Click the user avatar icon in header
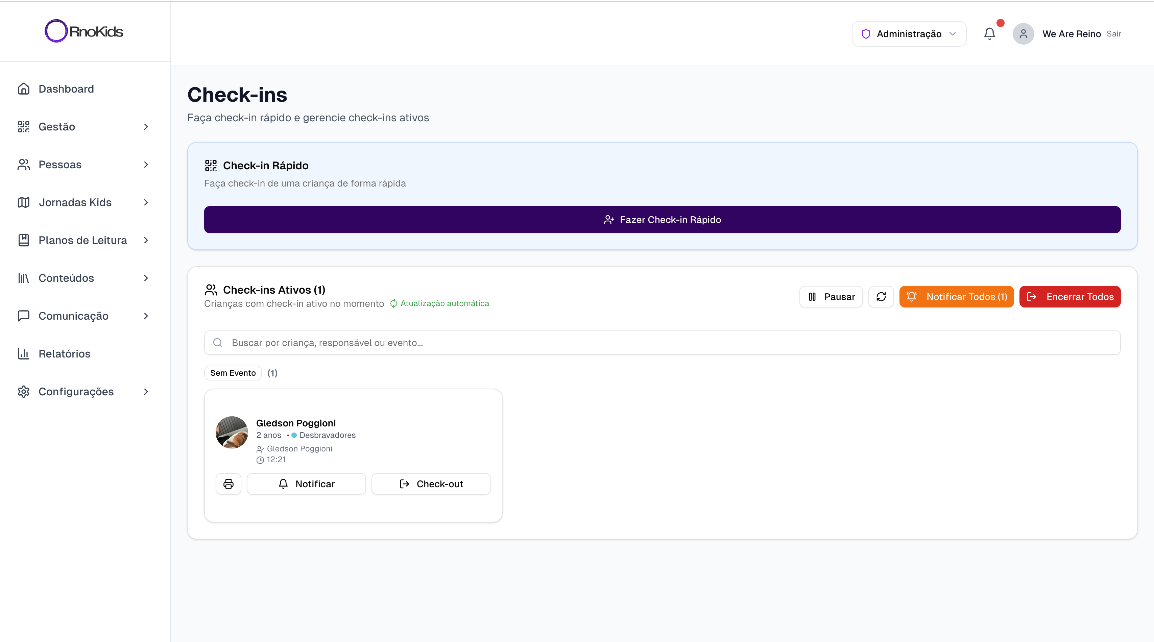Screen dimensions: 1154x642 [1023, 34]
